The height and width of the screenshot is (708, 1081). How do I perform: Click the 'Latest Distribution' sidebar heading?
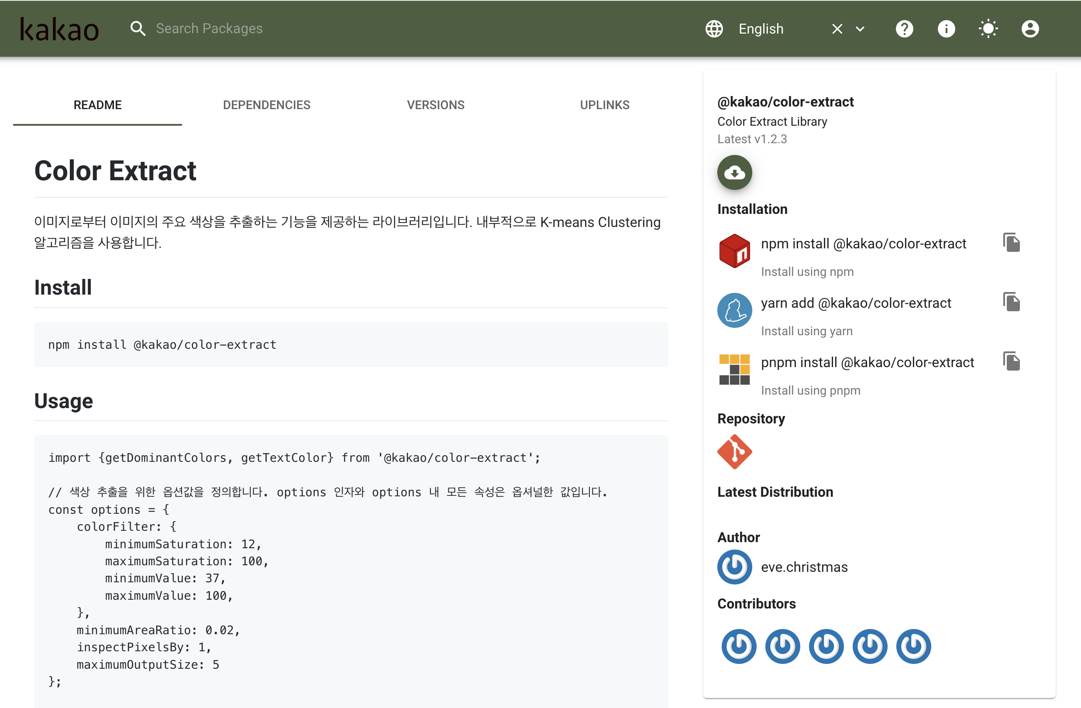pyautogui.click(x=775, y=492)
